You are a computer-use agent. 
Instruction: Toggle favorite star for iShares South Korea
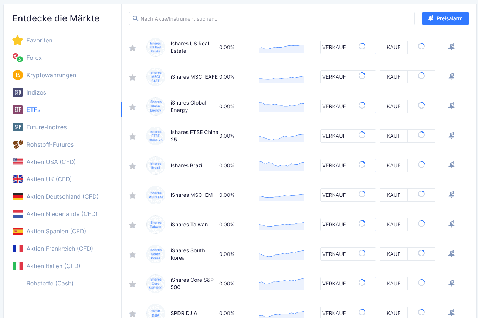pyautogui.click(x=132, y=254)
